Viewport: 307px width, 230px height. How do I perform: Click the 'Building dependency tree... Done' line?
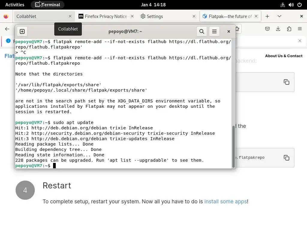[x=58, y=150]
